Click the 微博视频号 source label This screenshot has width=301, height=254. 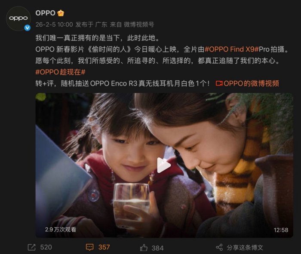(x=139, y=24)
